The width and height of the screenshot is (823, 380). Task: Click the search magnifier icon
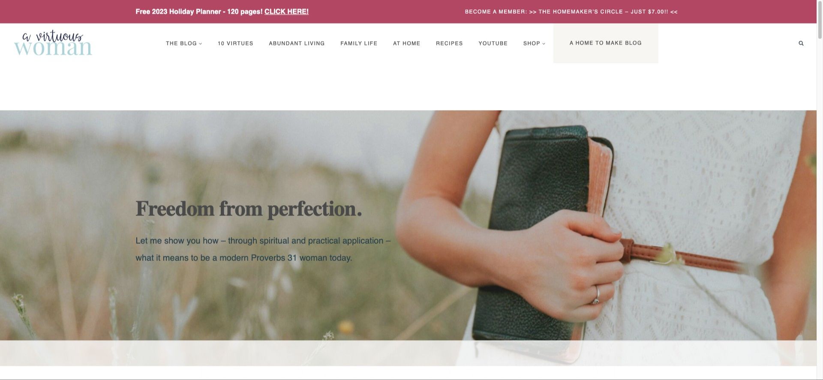tap(801, 43)
